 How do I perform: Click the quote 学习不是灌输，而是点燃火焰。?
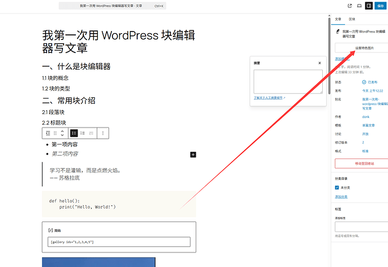[85, 170]
